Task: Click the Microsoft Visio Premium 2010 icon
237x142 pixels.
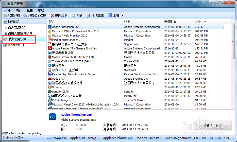Action: pos(49,35)
